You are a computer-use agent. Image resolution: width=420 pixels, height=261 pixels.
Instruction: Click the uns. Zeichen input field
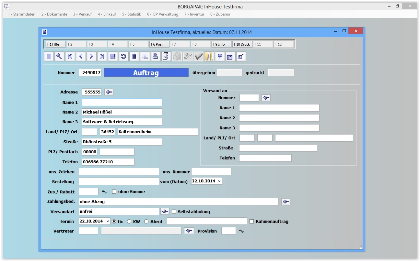point(119,172)
